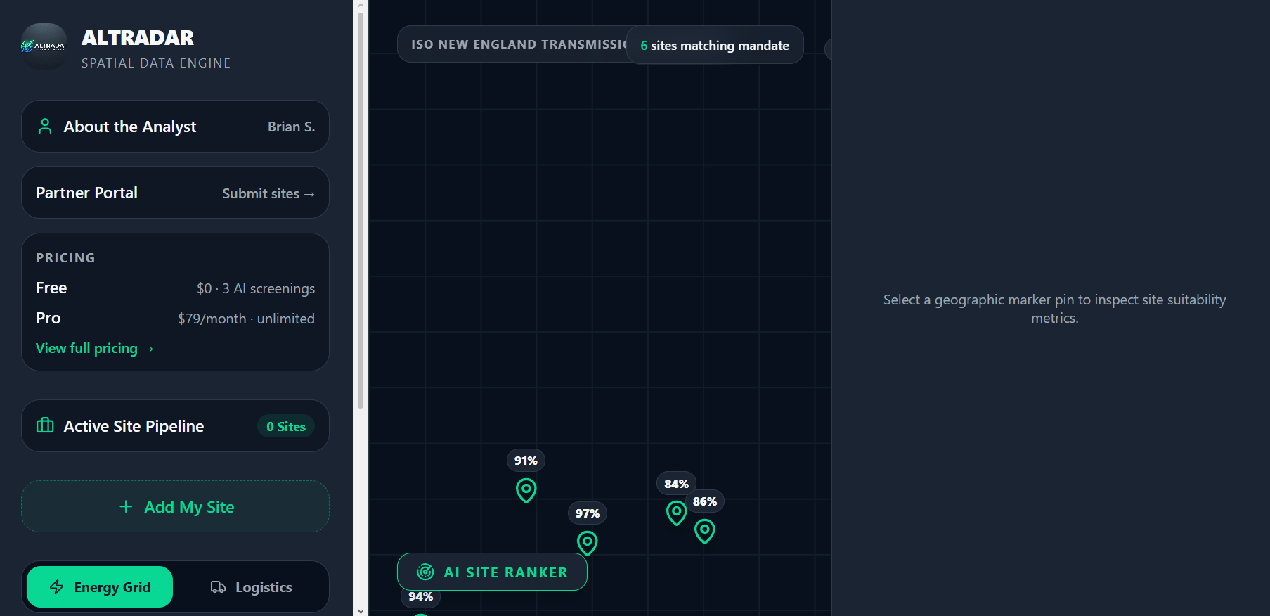Select the 86% map marker pin
The width and height of the screenshot is (1270, 616).
704,531
